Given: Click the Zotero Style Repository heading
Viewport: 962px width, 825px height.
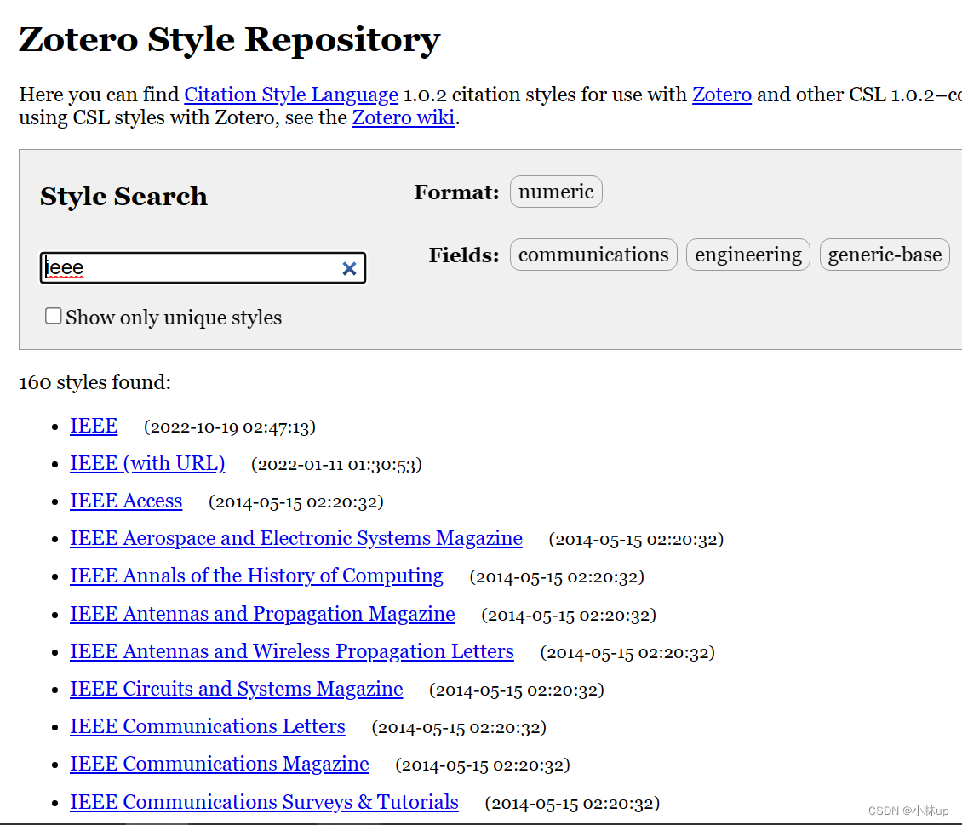Looking at the screenshot, I should click(x=230, y=39).
